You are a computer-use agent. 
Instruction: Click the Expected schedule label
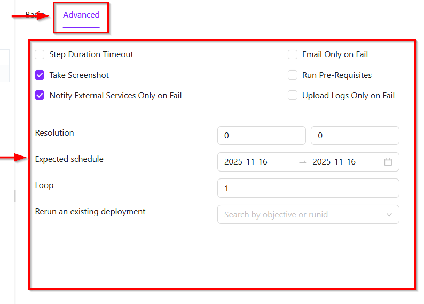click(69, 159)
